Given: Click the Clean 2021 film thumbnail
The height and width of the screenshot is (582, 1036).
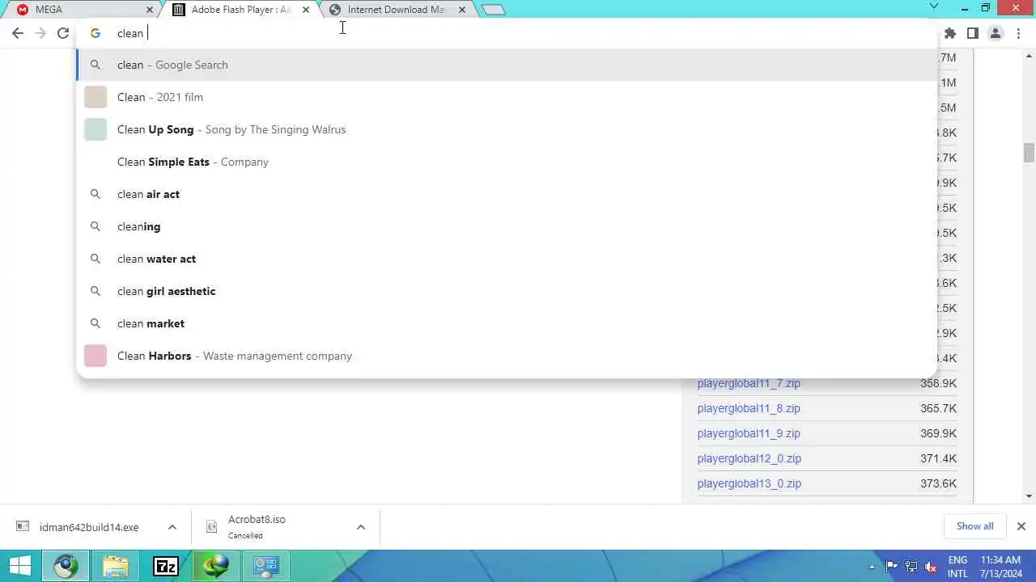Looking at the screenshot, I should click(x=96, y=97).
